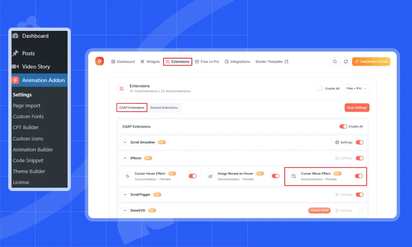Switch to the General Extensions tab
The height and width of the screenshot is (247, 412).
[164, 108]
